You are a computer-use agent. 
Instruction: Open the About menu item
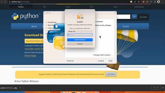[x=34, y=26]
